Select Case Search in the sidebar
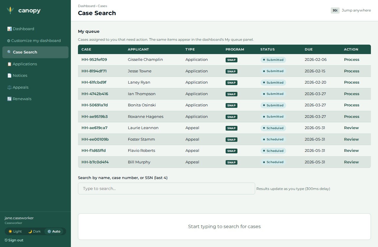The height and width of the screenshot is (247, 378). (35, 52)
